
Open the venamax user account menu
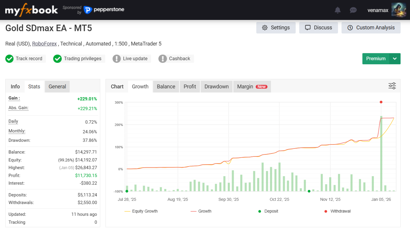[x=378, y=10]
